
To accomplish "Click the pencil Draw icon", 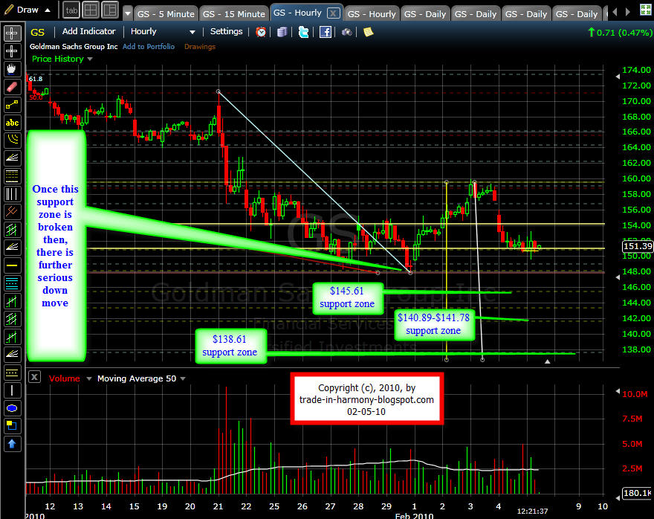I will (8, 10).
